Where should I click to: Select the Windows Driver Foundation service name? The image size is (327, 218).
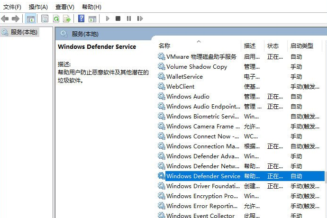(x=203, y=186)
